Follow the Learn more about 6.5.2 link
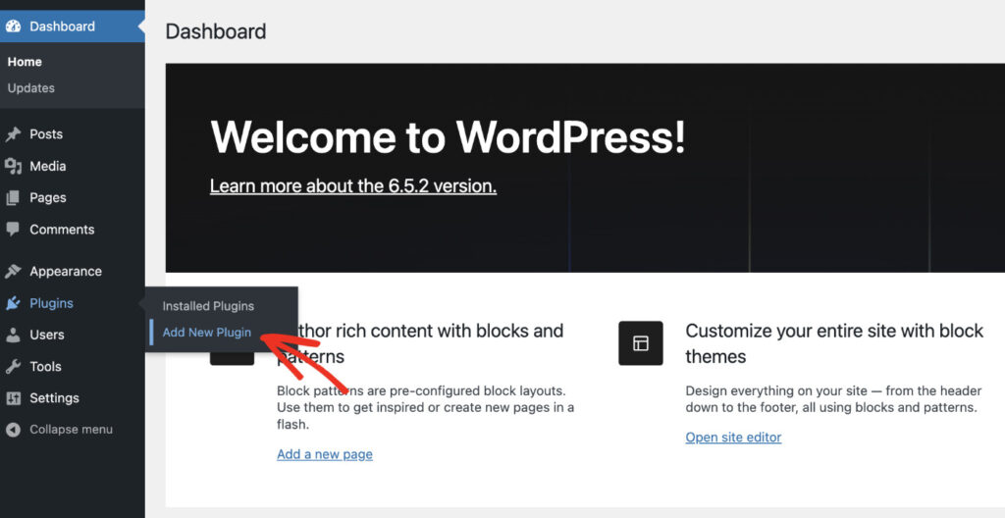1005x518 pixels. pyautogui.click(x=353, y=186)
